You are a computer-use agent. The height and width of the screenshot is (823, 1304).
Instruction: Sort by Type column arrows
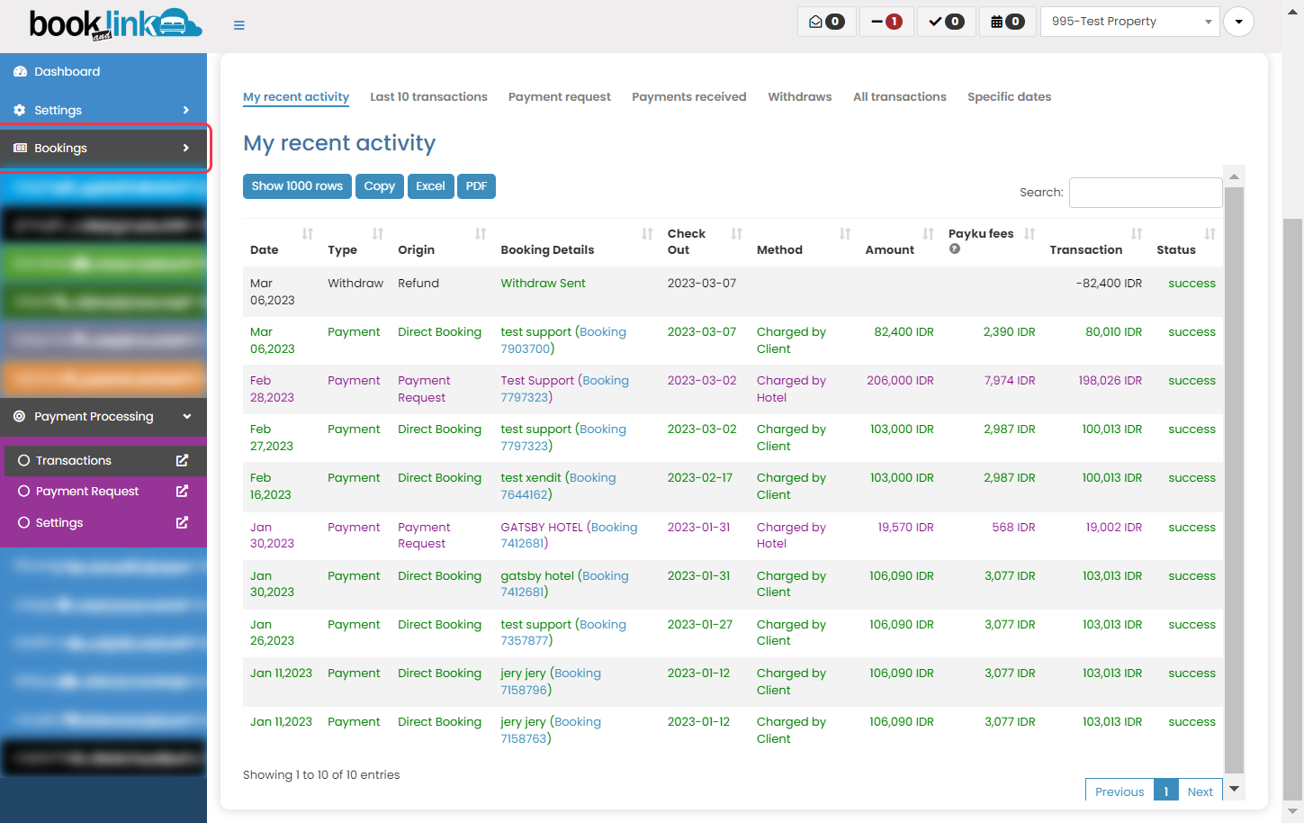coord(378,234)
